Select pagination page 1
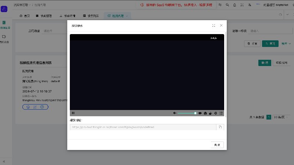Viewport: 294px width, 165px height. point(269,117)
